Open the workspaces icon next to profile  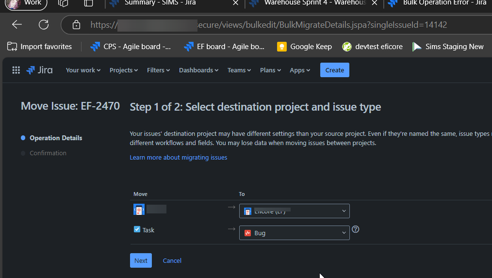coord(63,3)
